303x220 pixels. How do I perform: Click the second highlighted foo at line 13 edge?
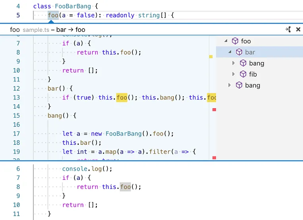[x=212, y=97]
